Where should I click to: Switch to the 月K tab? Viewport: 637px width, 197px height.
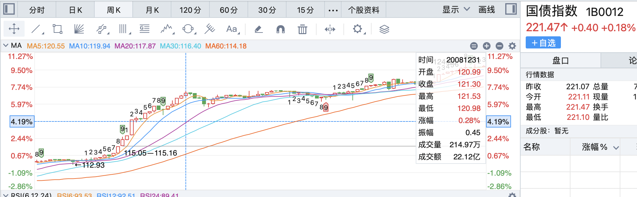click(152, 10)
